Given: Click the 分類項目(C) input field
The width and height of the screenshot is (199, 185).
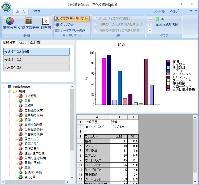Looking at the screenshot, I should pyautogui.click(x=46, y=60).
